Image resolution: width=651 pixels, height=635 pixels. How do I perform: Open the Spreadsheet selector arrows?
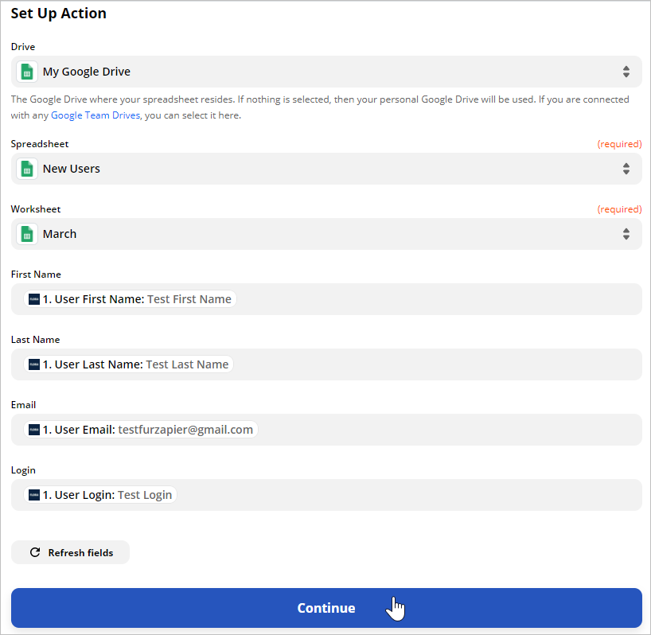pos(626,169)
